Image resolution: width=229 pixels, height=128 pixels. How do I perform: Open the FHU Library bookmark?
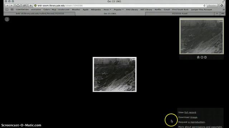point(132,10)
